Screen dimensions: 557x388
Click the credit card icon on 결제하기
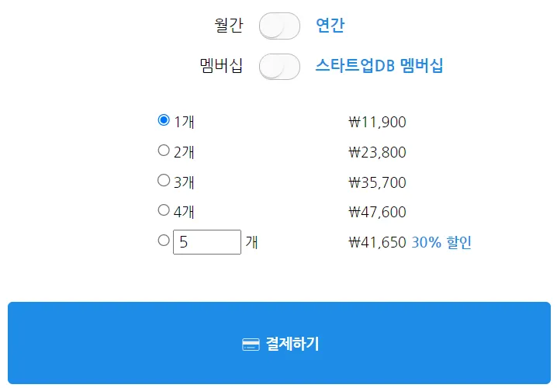point(250,345)
